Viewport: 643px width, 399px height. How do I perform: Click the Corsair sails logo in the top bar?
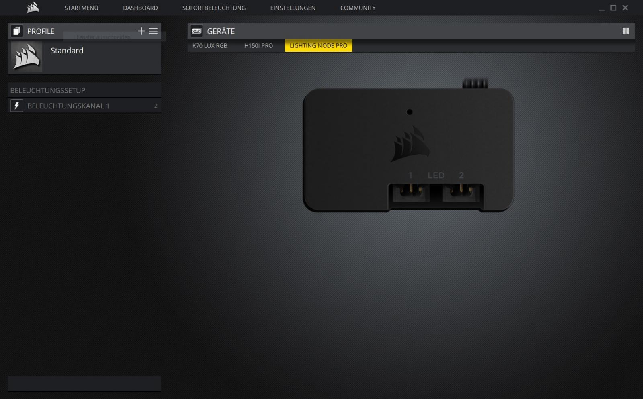[33, 8]
